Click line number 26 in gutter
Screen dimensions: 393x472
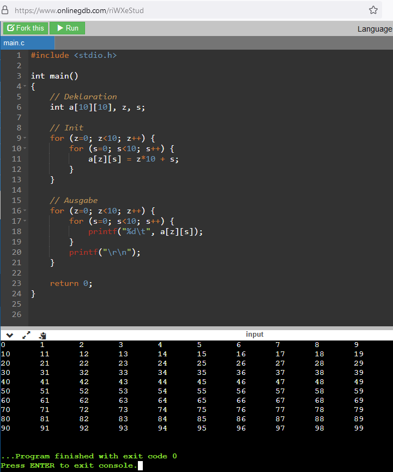click(x=16, y=314)
